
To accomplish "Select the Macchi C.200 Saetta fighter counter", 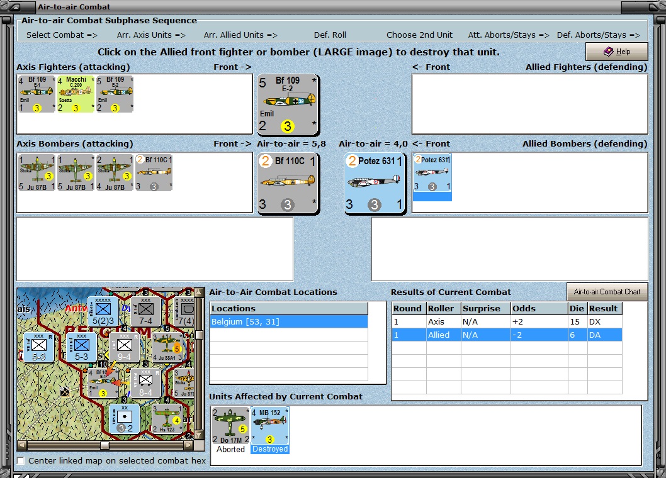I will click(x=76, y=94).
